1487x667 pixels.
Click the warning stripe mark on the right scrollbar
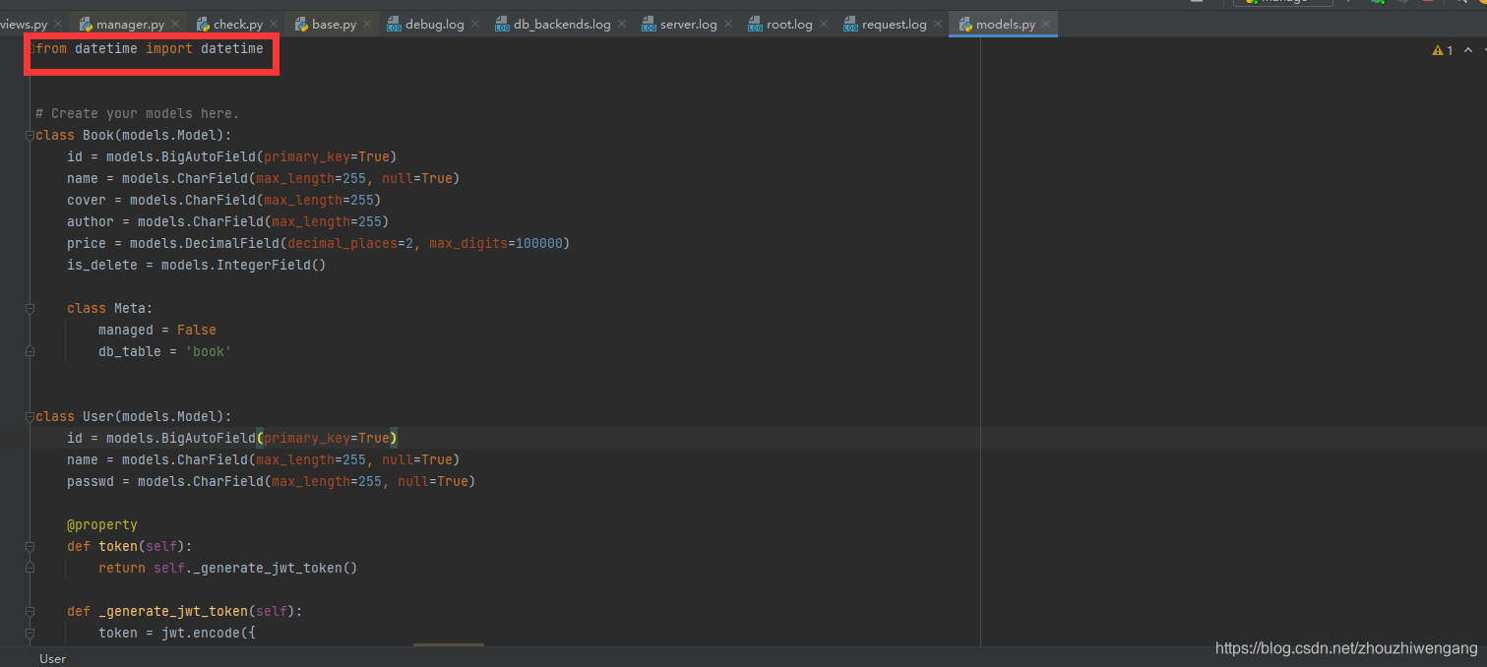(1481, 61)
